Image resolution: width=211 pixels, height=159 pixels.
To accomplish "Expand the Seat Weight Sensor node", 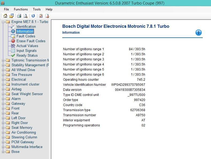I will click(3, 94).
